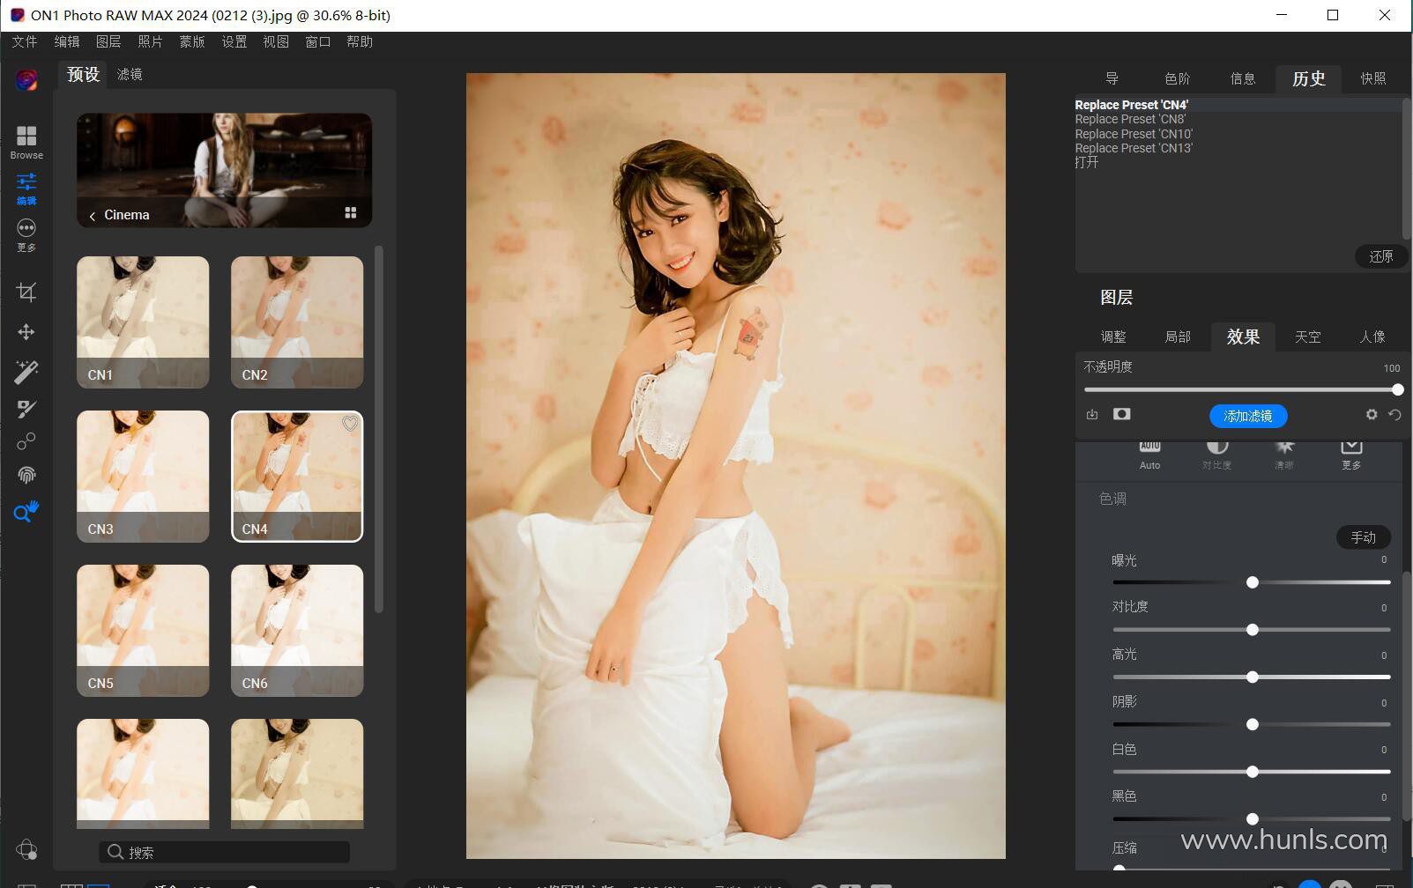Viewport: 1413px width, 888px height.
Task: Select history entry Replace Preset 'CN10'
Action: pos(1134,134)
